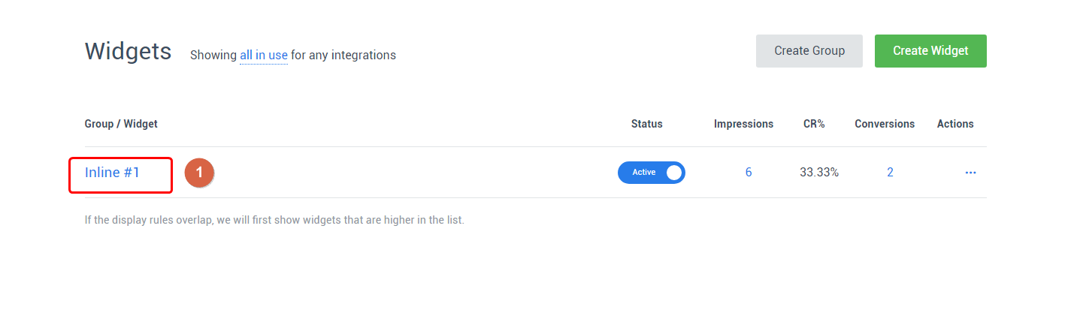Click the Group / Widget column header
This screenshot has height=310, width=1080.
[121, 124]
